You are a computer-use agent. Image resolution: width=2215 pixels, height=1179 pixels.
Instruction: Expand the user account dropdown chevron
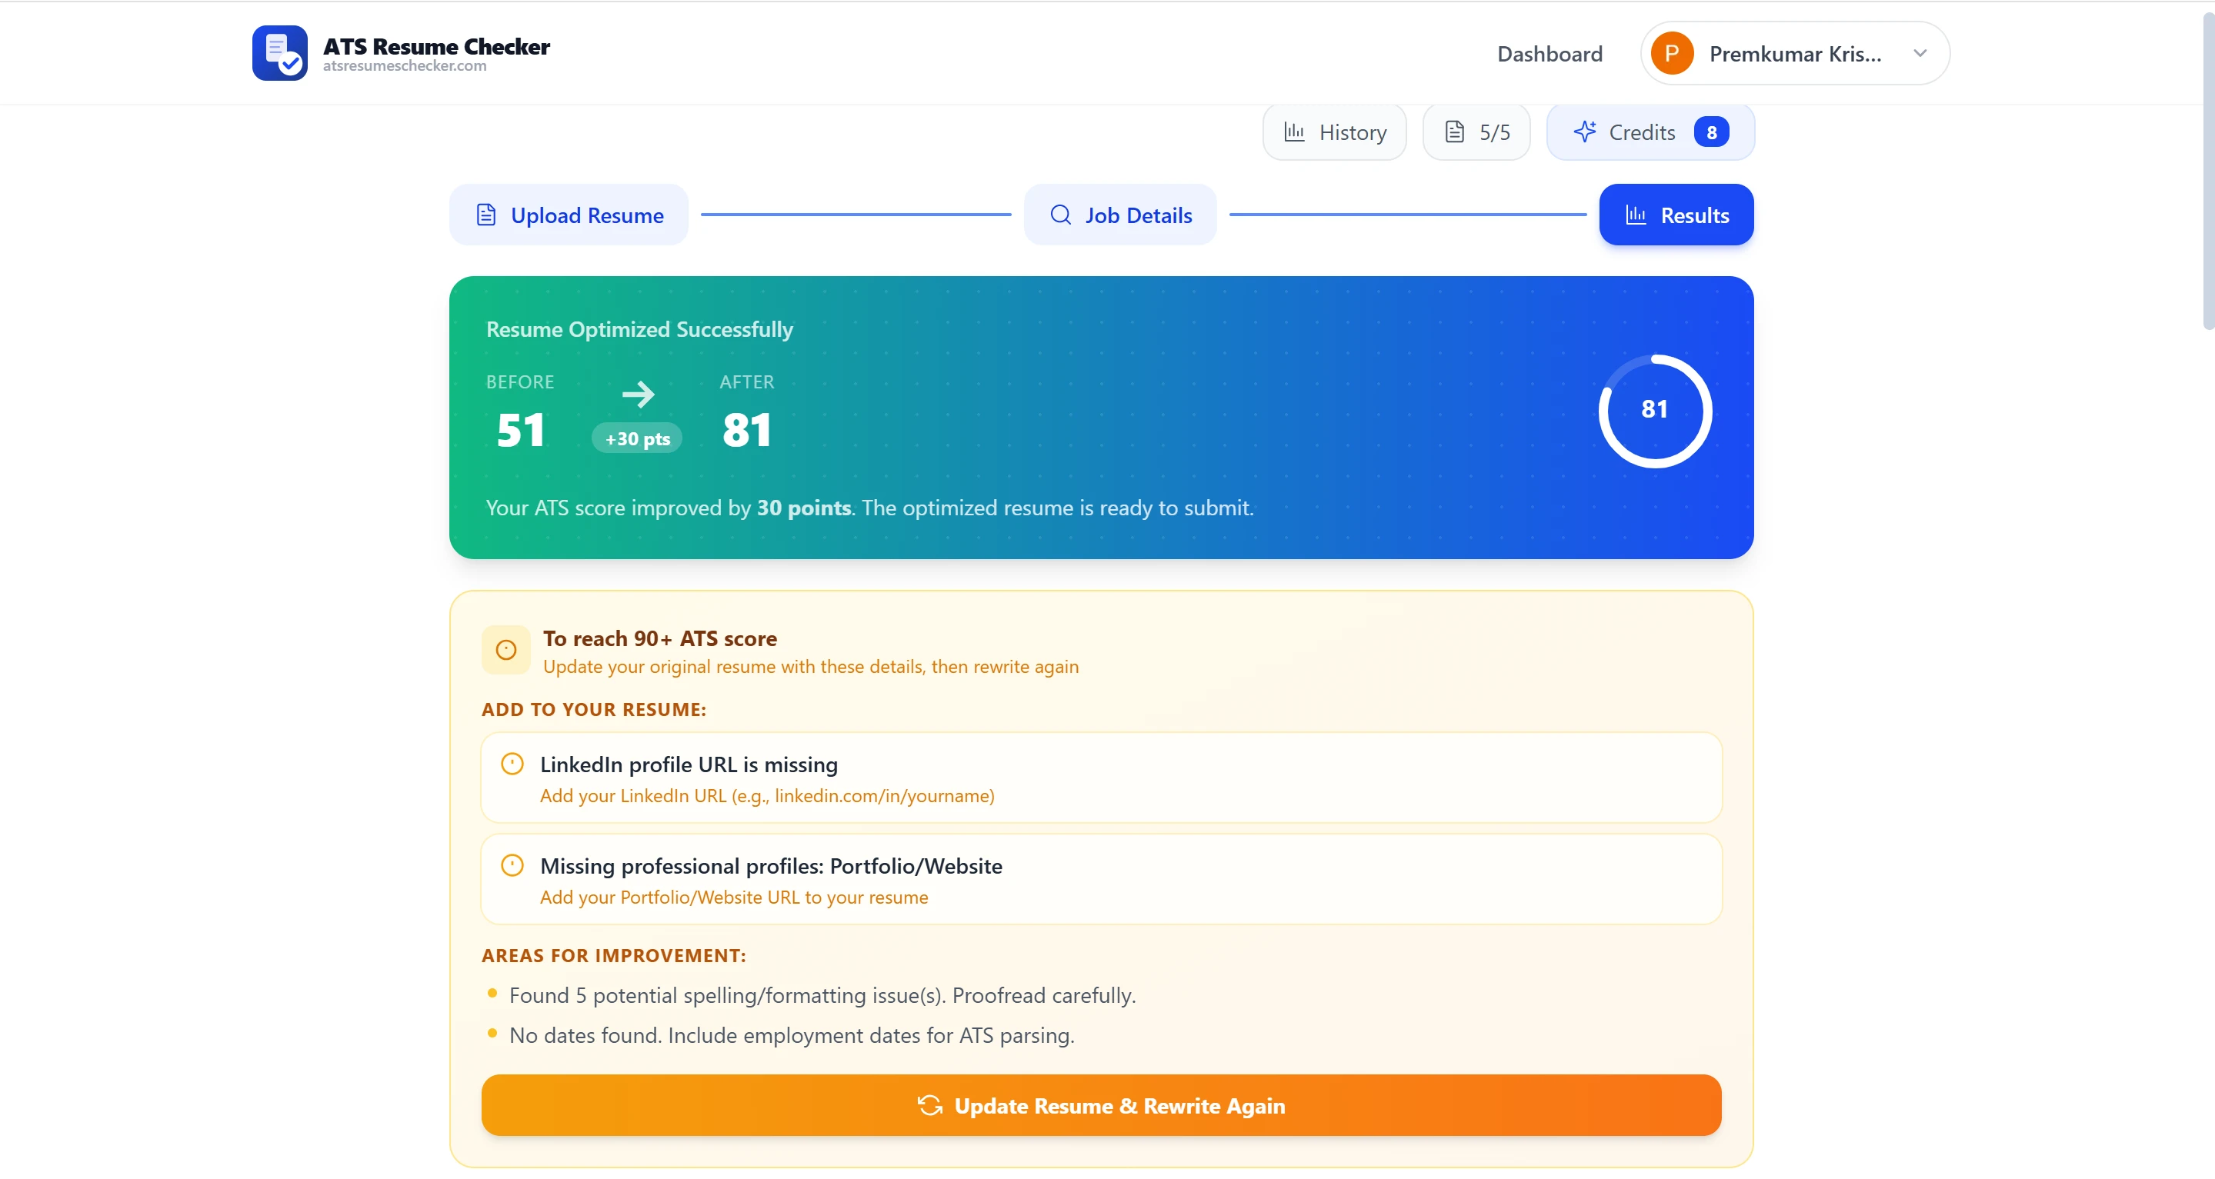[1920, 53]
